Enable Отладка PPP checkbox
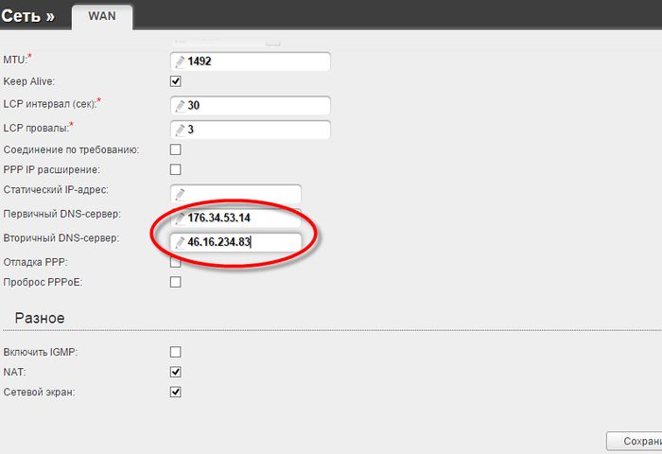This screenshot has height=454, width=662. [175, 261]
